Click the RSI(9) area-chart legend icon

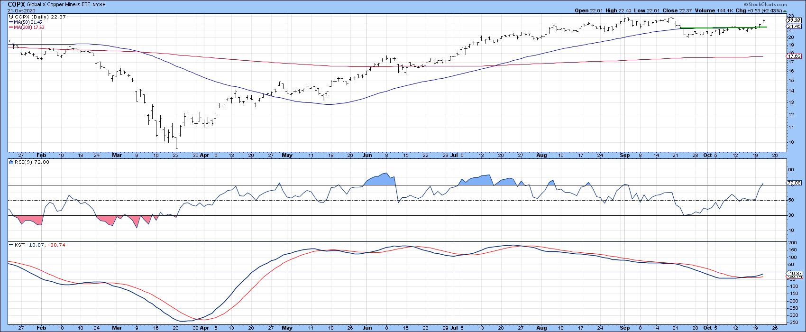click(10, 163)
